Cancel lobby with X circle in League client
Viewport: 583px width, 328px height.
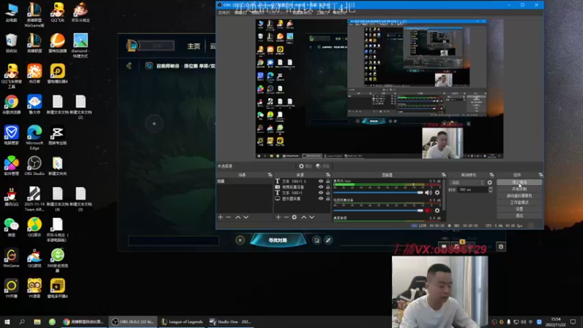(240, 241)
